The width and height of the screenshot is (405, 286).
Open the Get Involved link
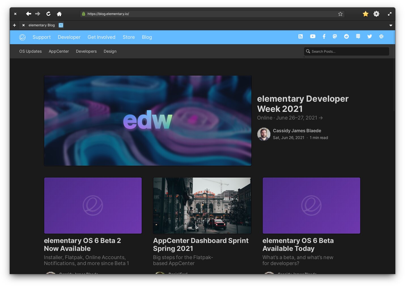tap(101, 37)
